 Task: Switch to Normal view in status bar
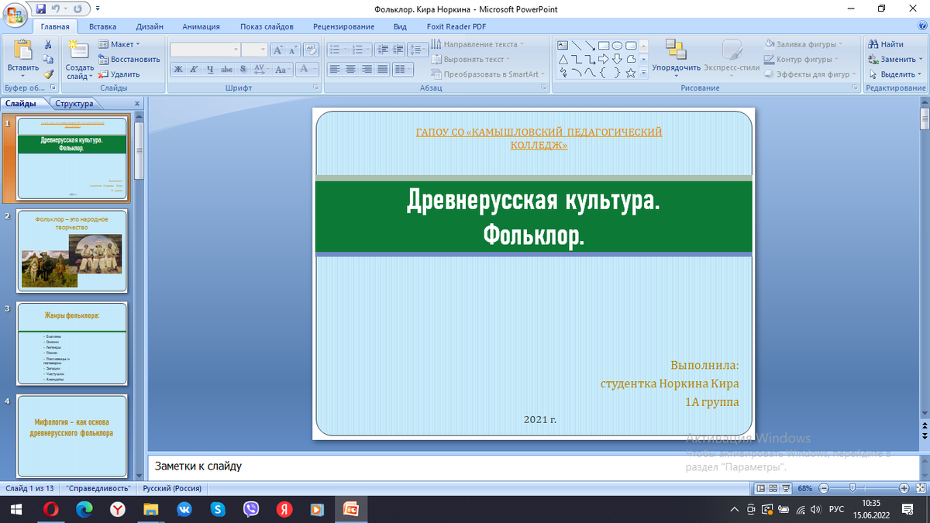point(762,489)
